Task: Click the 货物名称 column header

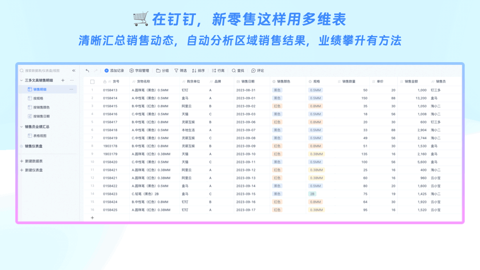Action: click(155, 82)
